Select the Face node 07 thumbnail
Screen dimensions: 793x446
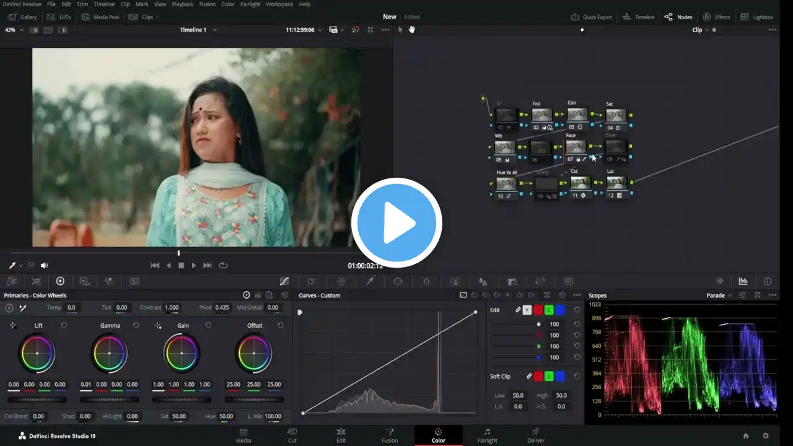[576, 147]
